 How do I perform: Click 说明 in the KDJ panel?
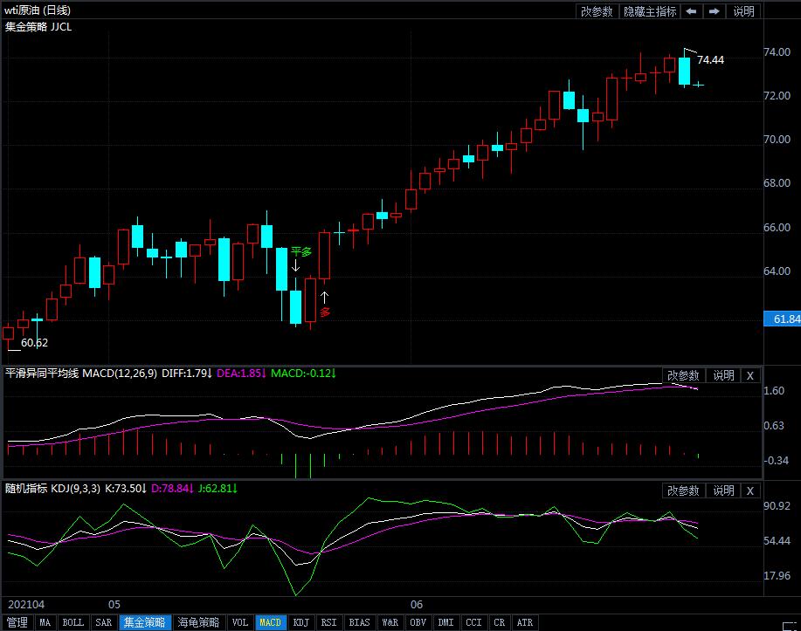coord(723,490)
